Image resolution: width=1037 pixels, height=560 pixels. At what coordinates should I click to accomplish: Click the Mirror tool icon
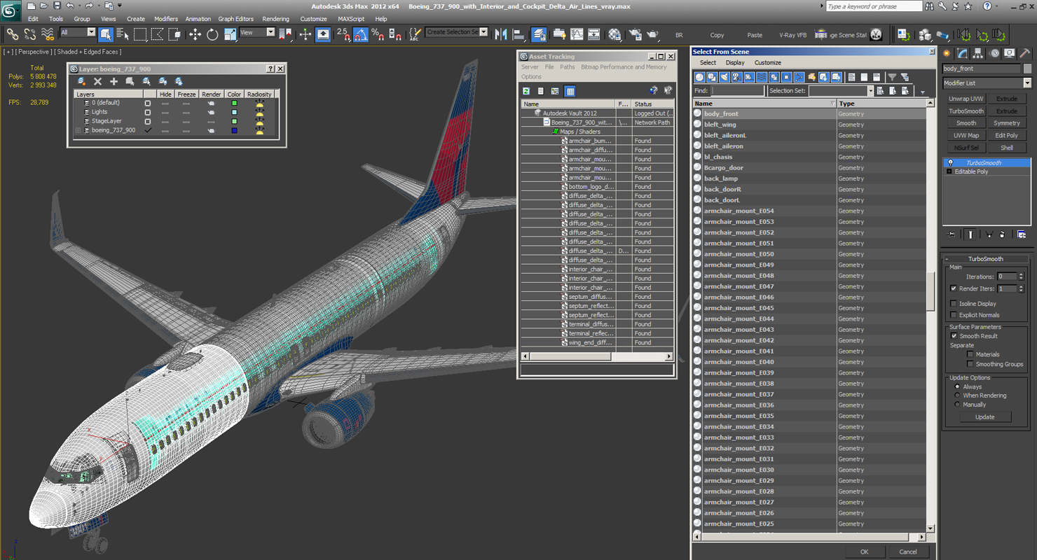coord(501,34)
